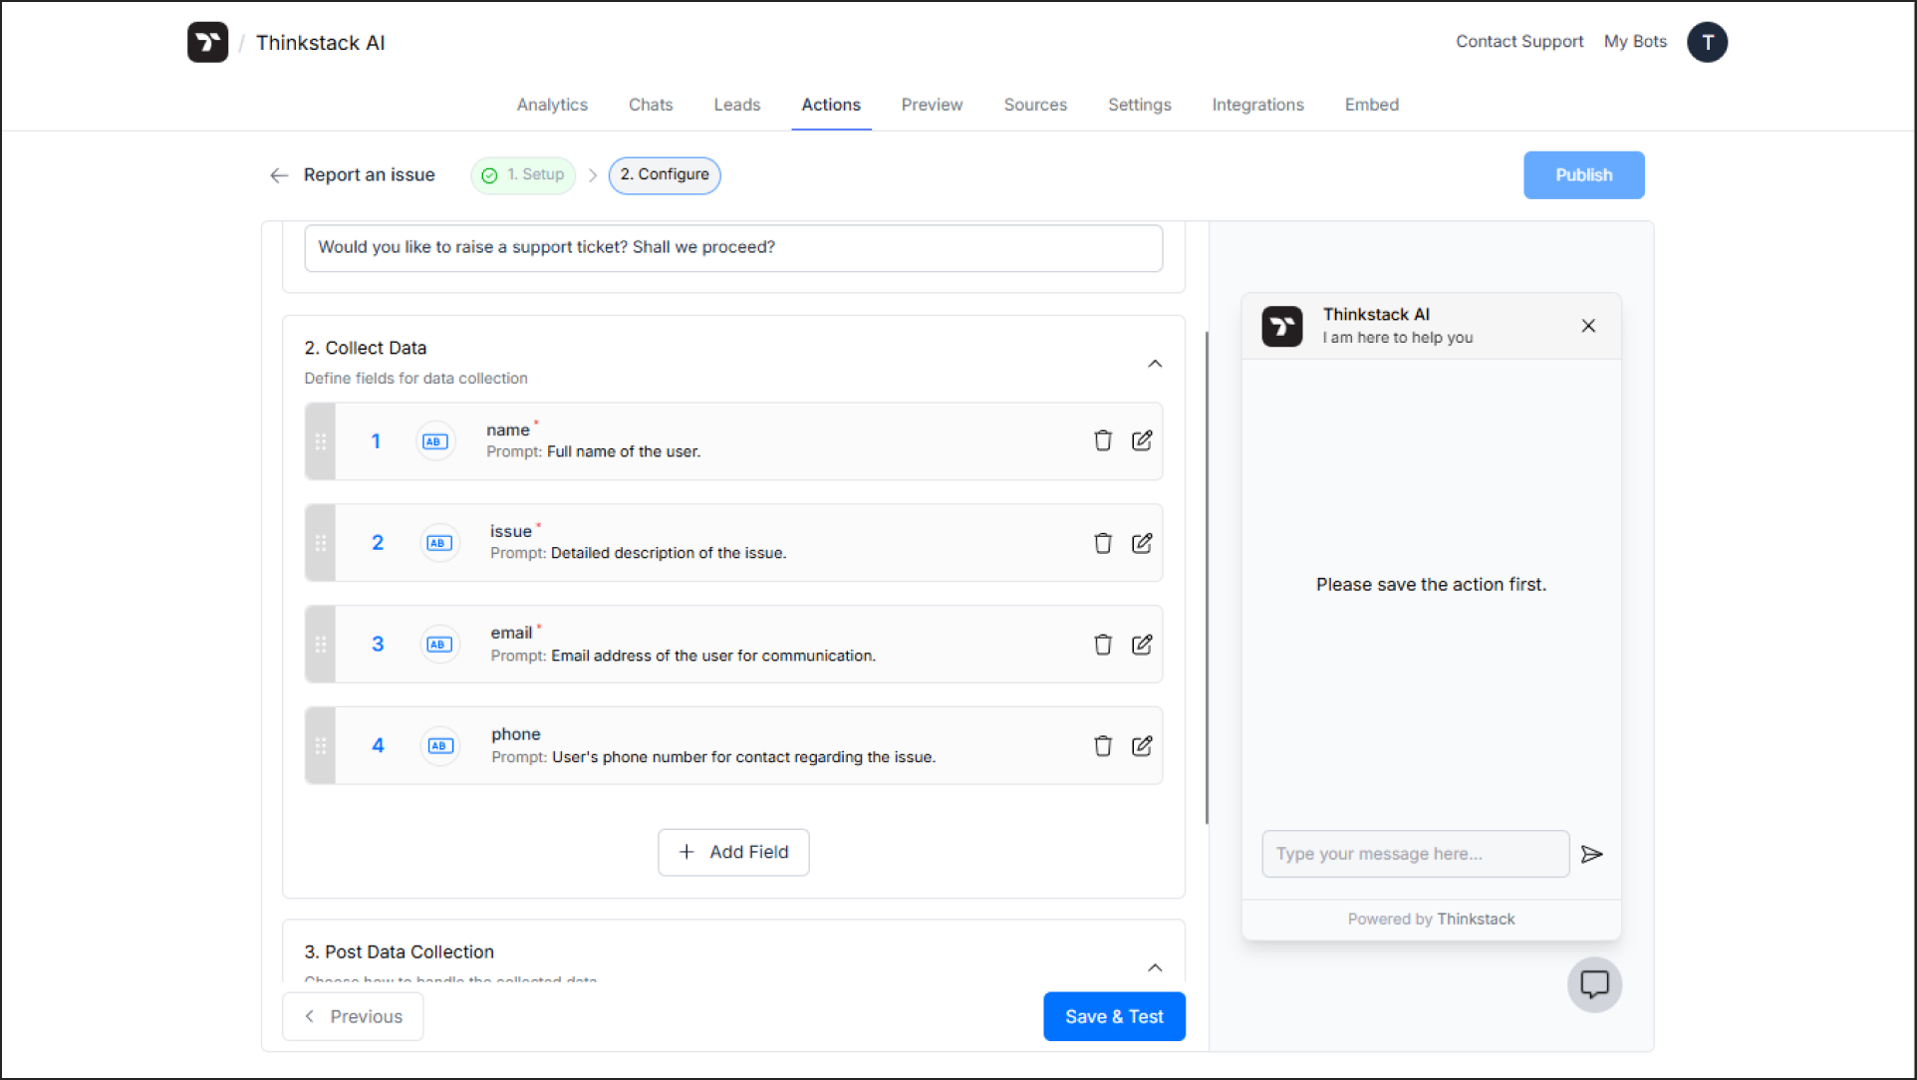Viewport: 1917px width, 1080px height.
Task: Click the text type icon for issue field
Action: point(439,543)
